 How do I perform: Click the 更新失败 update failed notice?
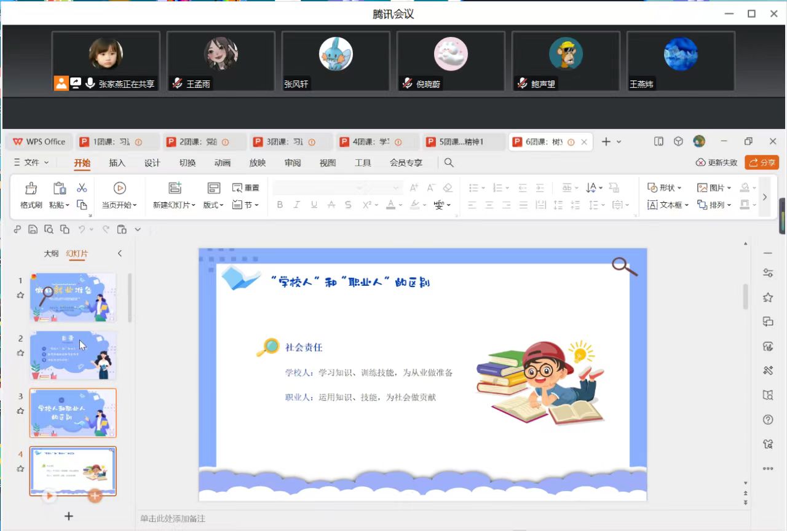point(716,163)
